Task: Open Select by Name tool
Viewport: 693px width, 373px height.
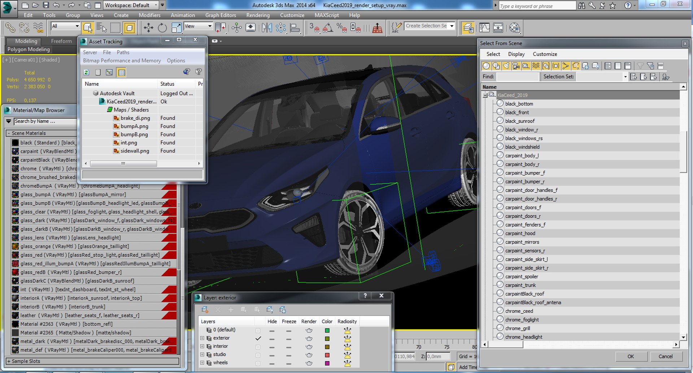Action: coord(101,28)
